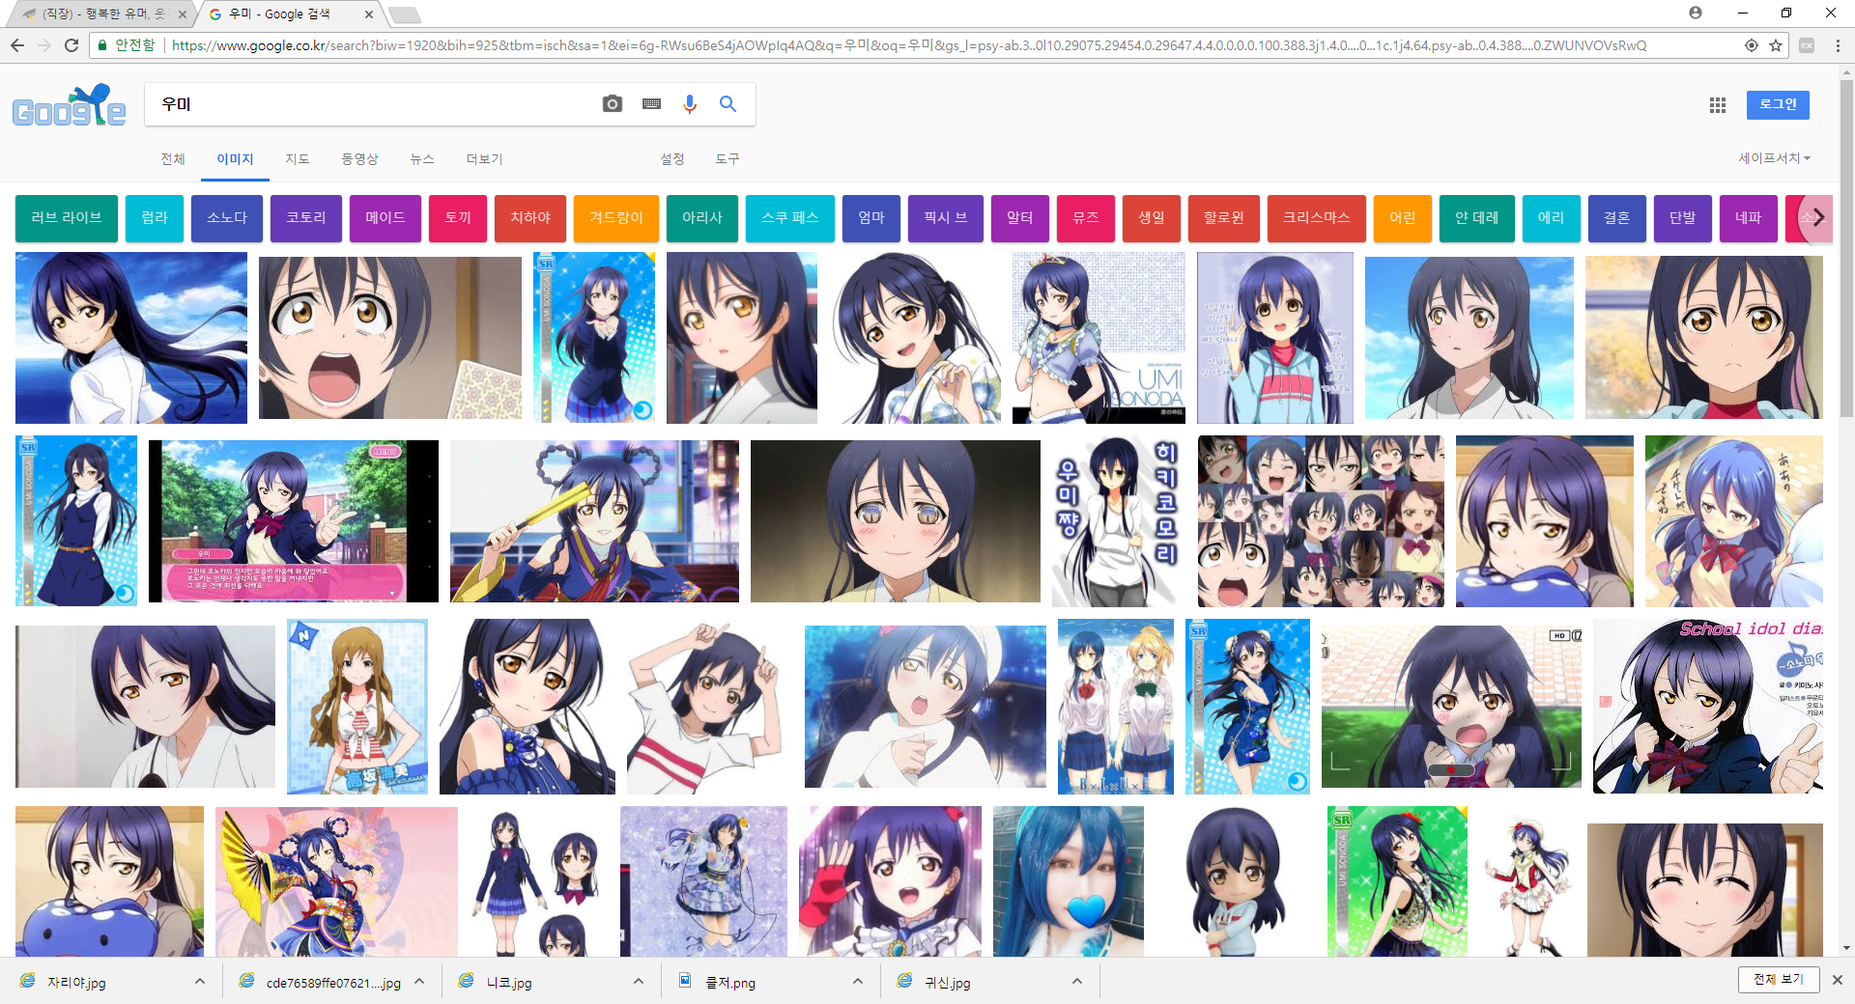This screenshot has height=1004, width=1855.
Task: Open the Chrome user profile icon
Action: coord(1696,13)
